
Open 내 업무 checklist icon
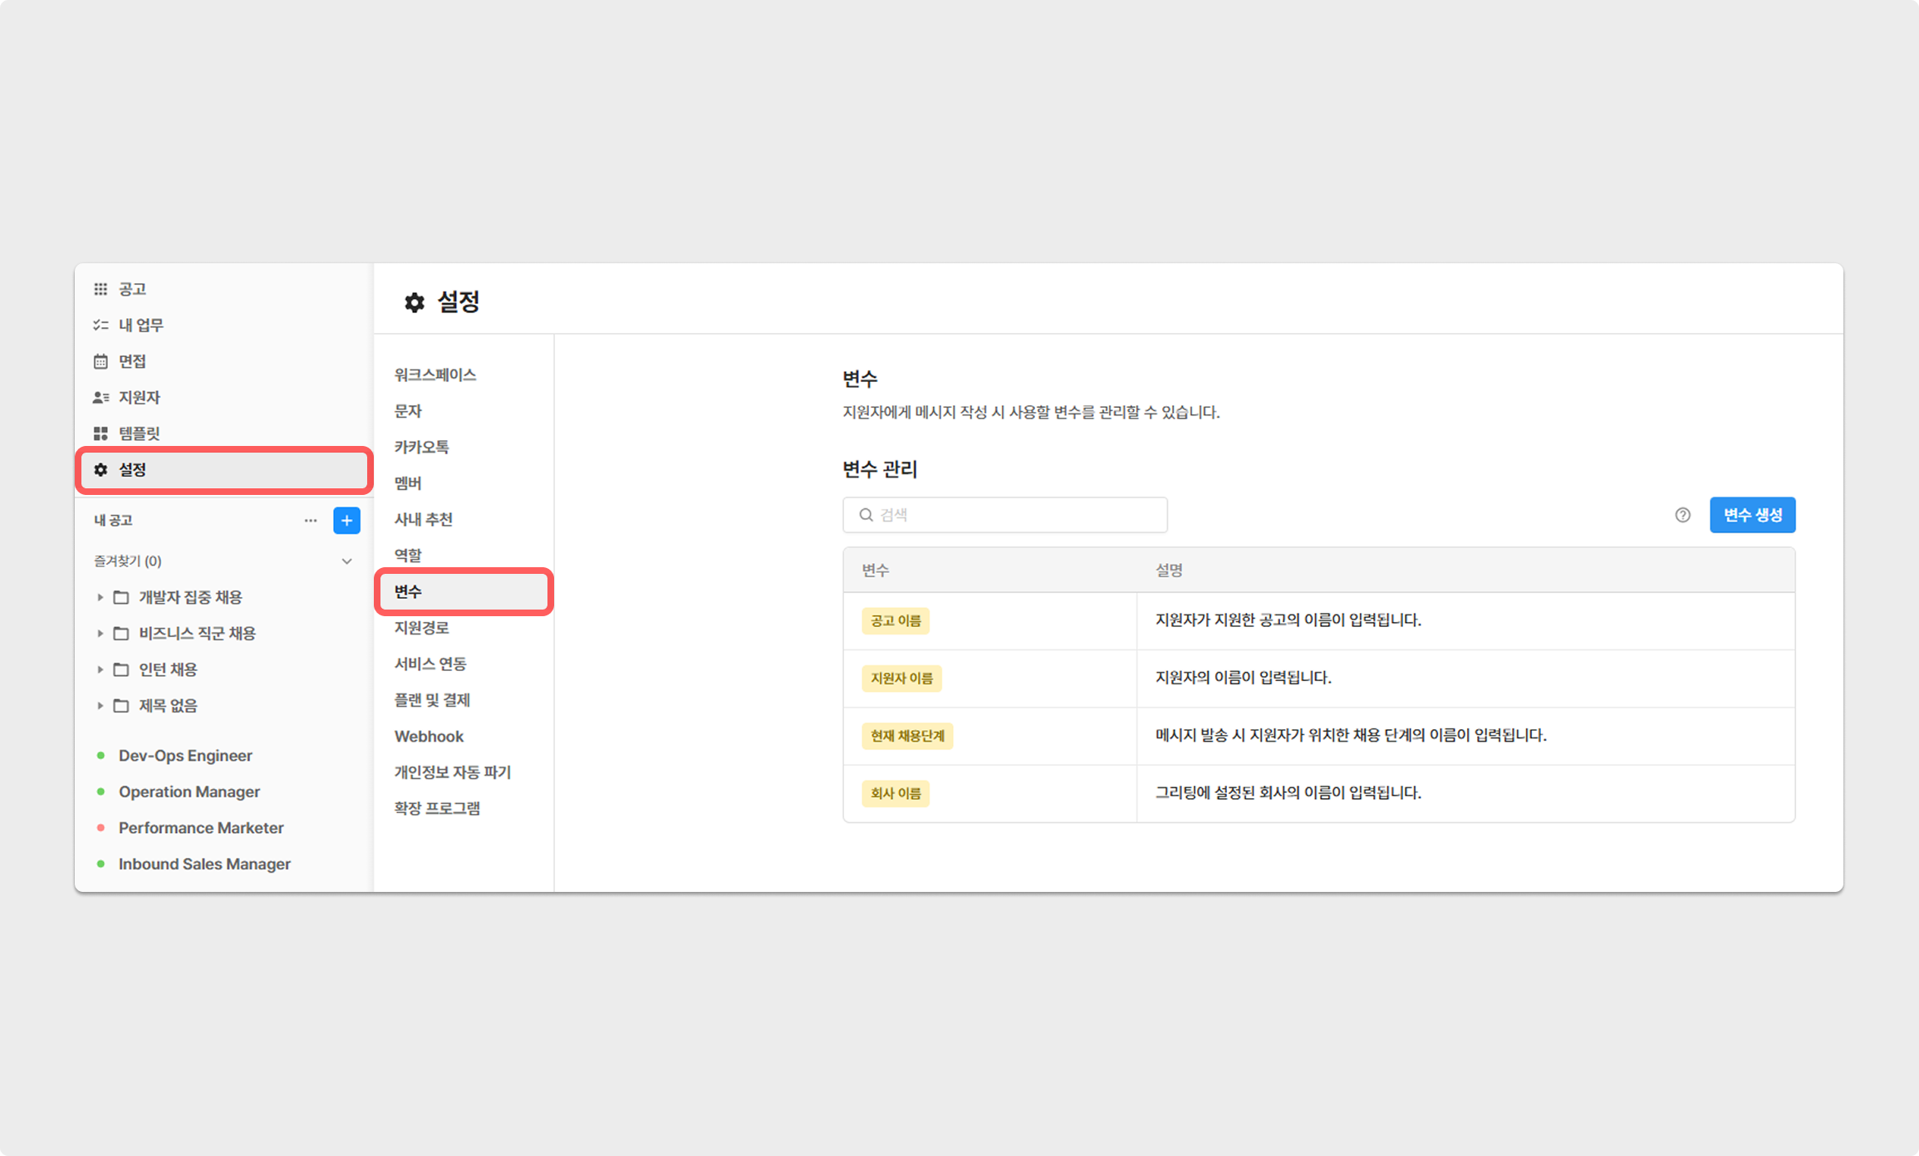(101, 325)
